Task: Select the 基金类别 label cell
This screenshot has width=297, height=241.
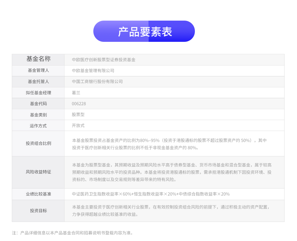Action: click(x=38, y=115)
